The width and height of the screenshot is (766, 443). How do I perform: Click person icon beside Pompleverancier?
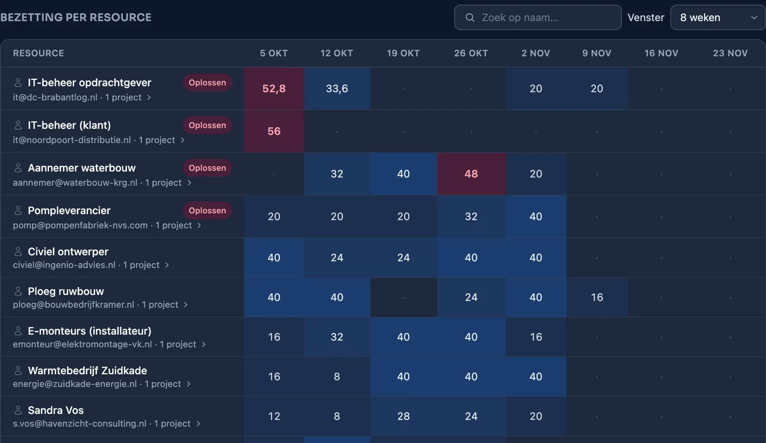click(18, 210)
